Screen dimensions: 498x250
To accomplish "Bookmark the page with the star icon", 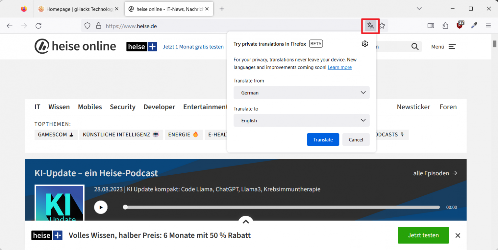I will (382, 26).
